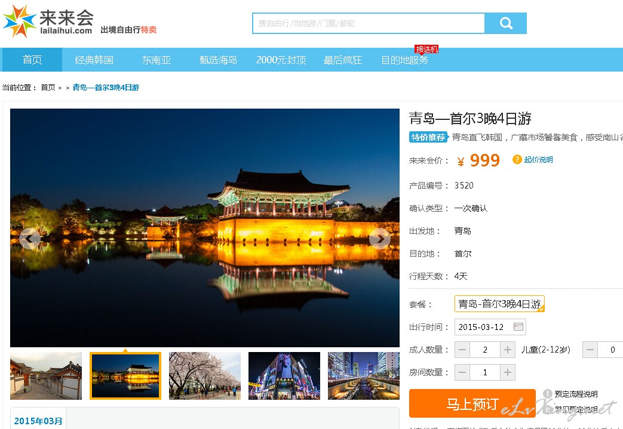Image resolution: width=623 pixels, height=429 pixels.
Task: Show next photo with right arrow
Action: [380, 239]
